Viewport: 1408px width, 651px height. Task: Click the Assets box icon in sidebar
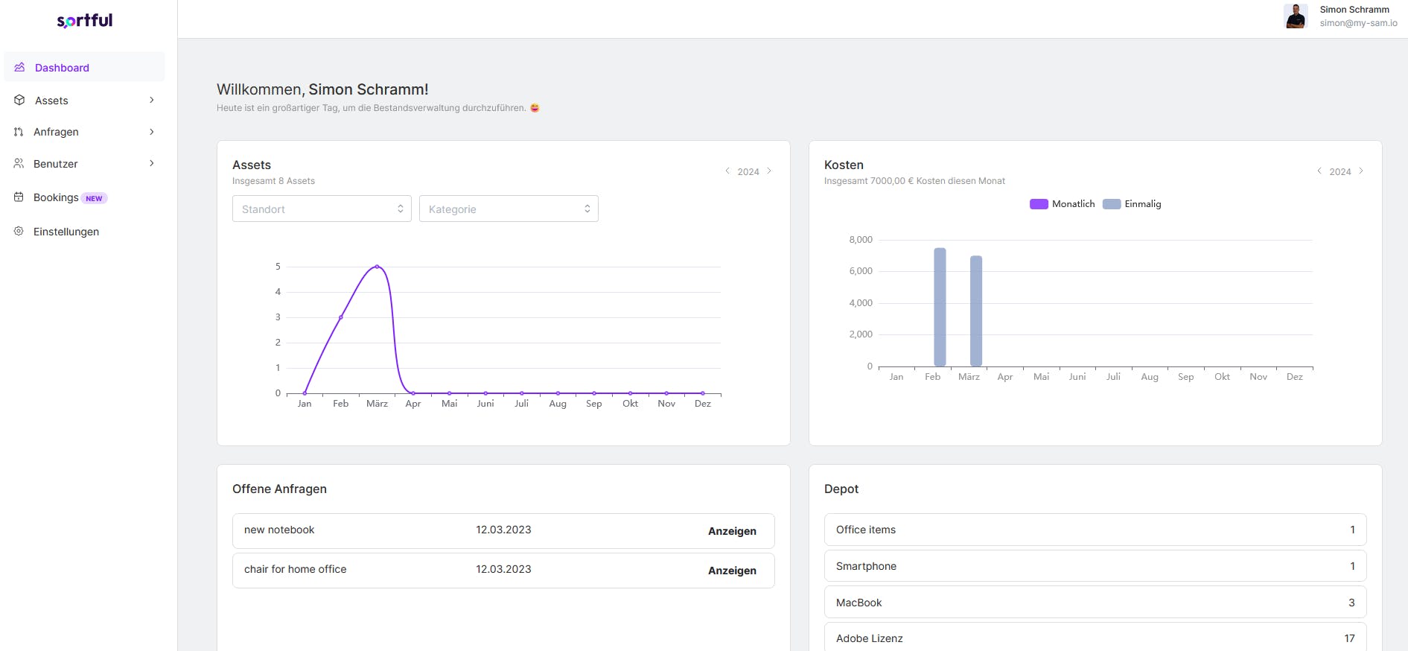(x=19, y=100)
